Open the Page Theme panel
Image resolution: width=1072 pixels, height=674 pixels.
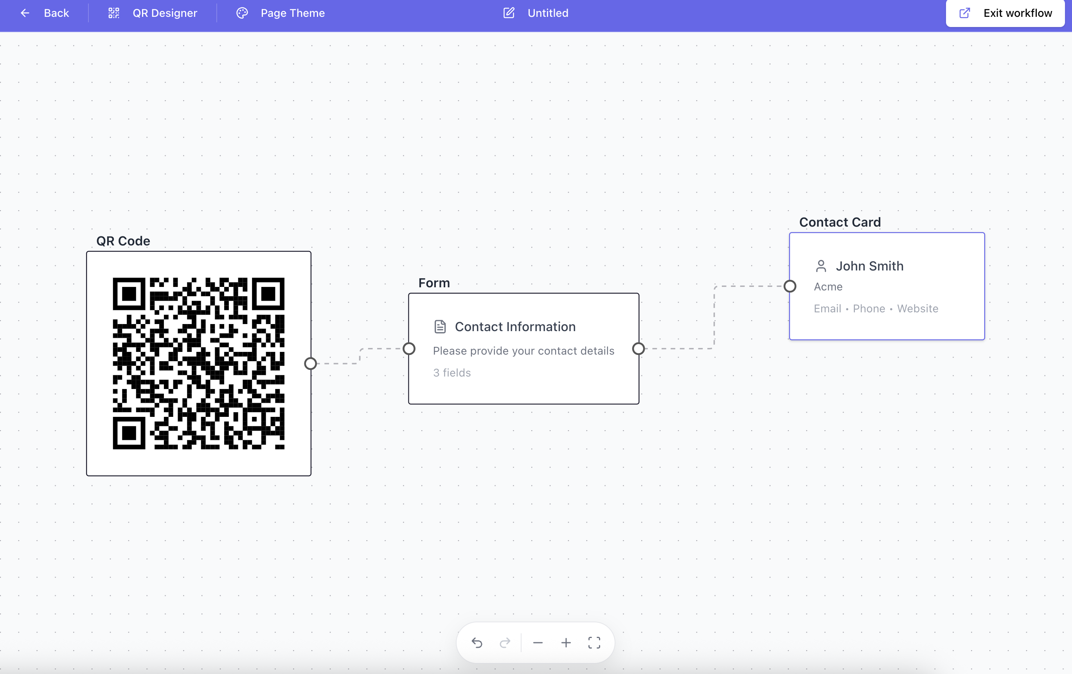[293, 13]
